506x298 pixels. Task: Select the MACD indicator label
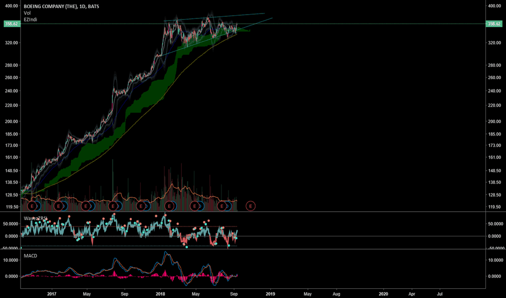(30, 256)
